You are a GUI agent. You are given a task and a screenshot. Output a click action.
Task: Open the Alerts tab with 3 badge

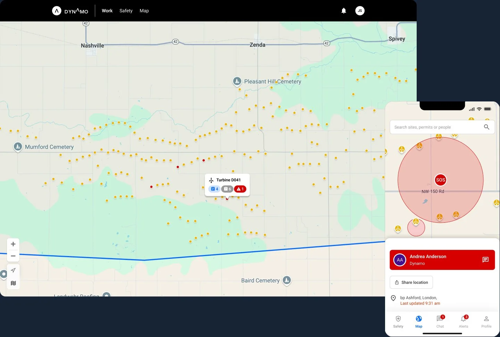464,322
